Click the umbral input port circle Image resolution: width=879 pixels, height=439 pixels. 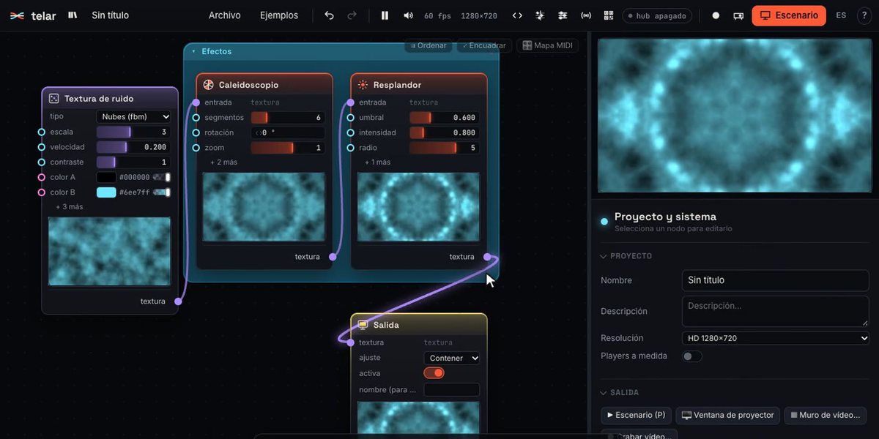(351, 118)
